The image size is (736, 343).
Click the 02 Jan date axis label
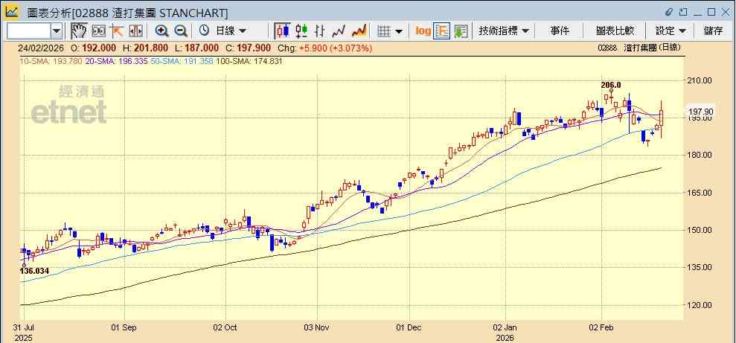(505, 327)
